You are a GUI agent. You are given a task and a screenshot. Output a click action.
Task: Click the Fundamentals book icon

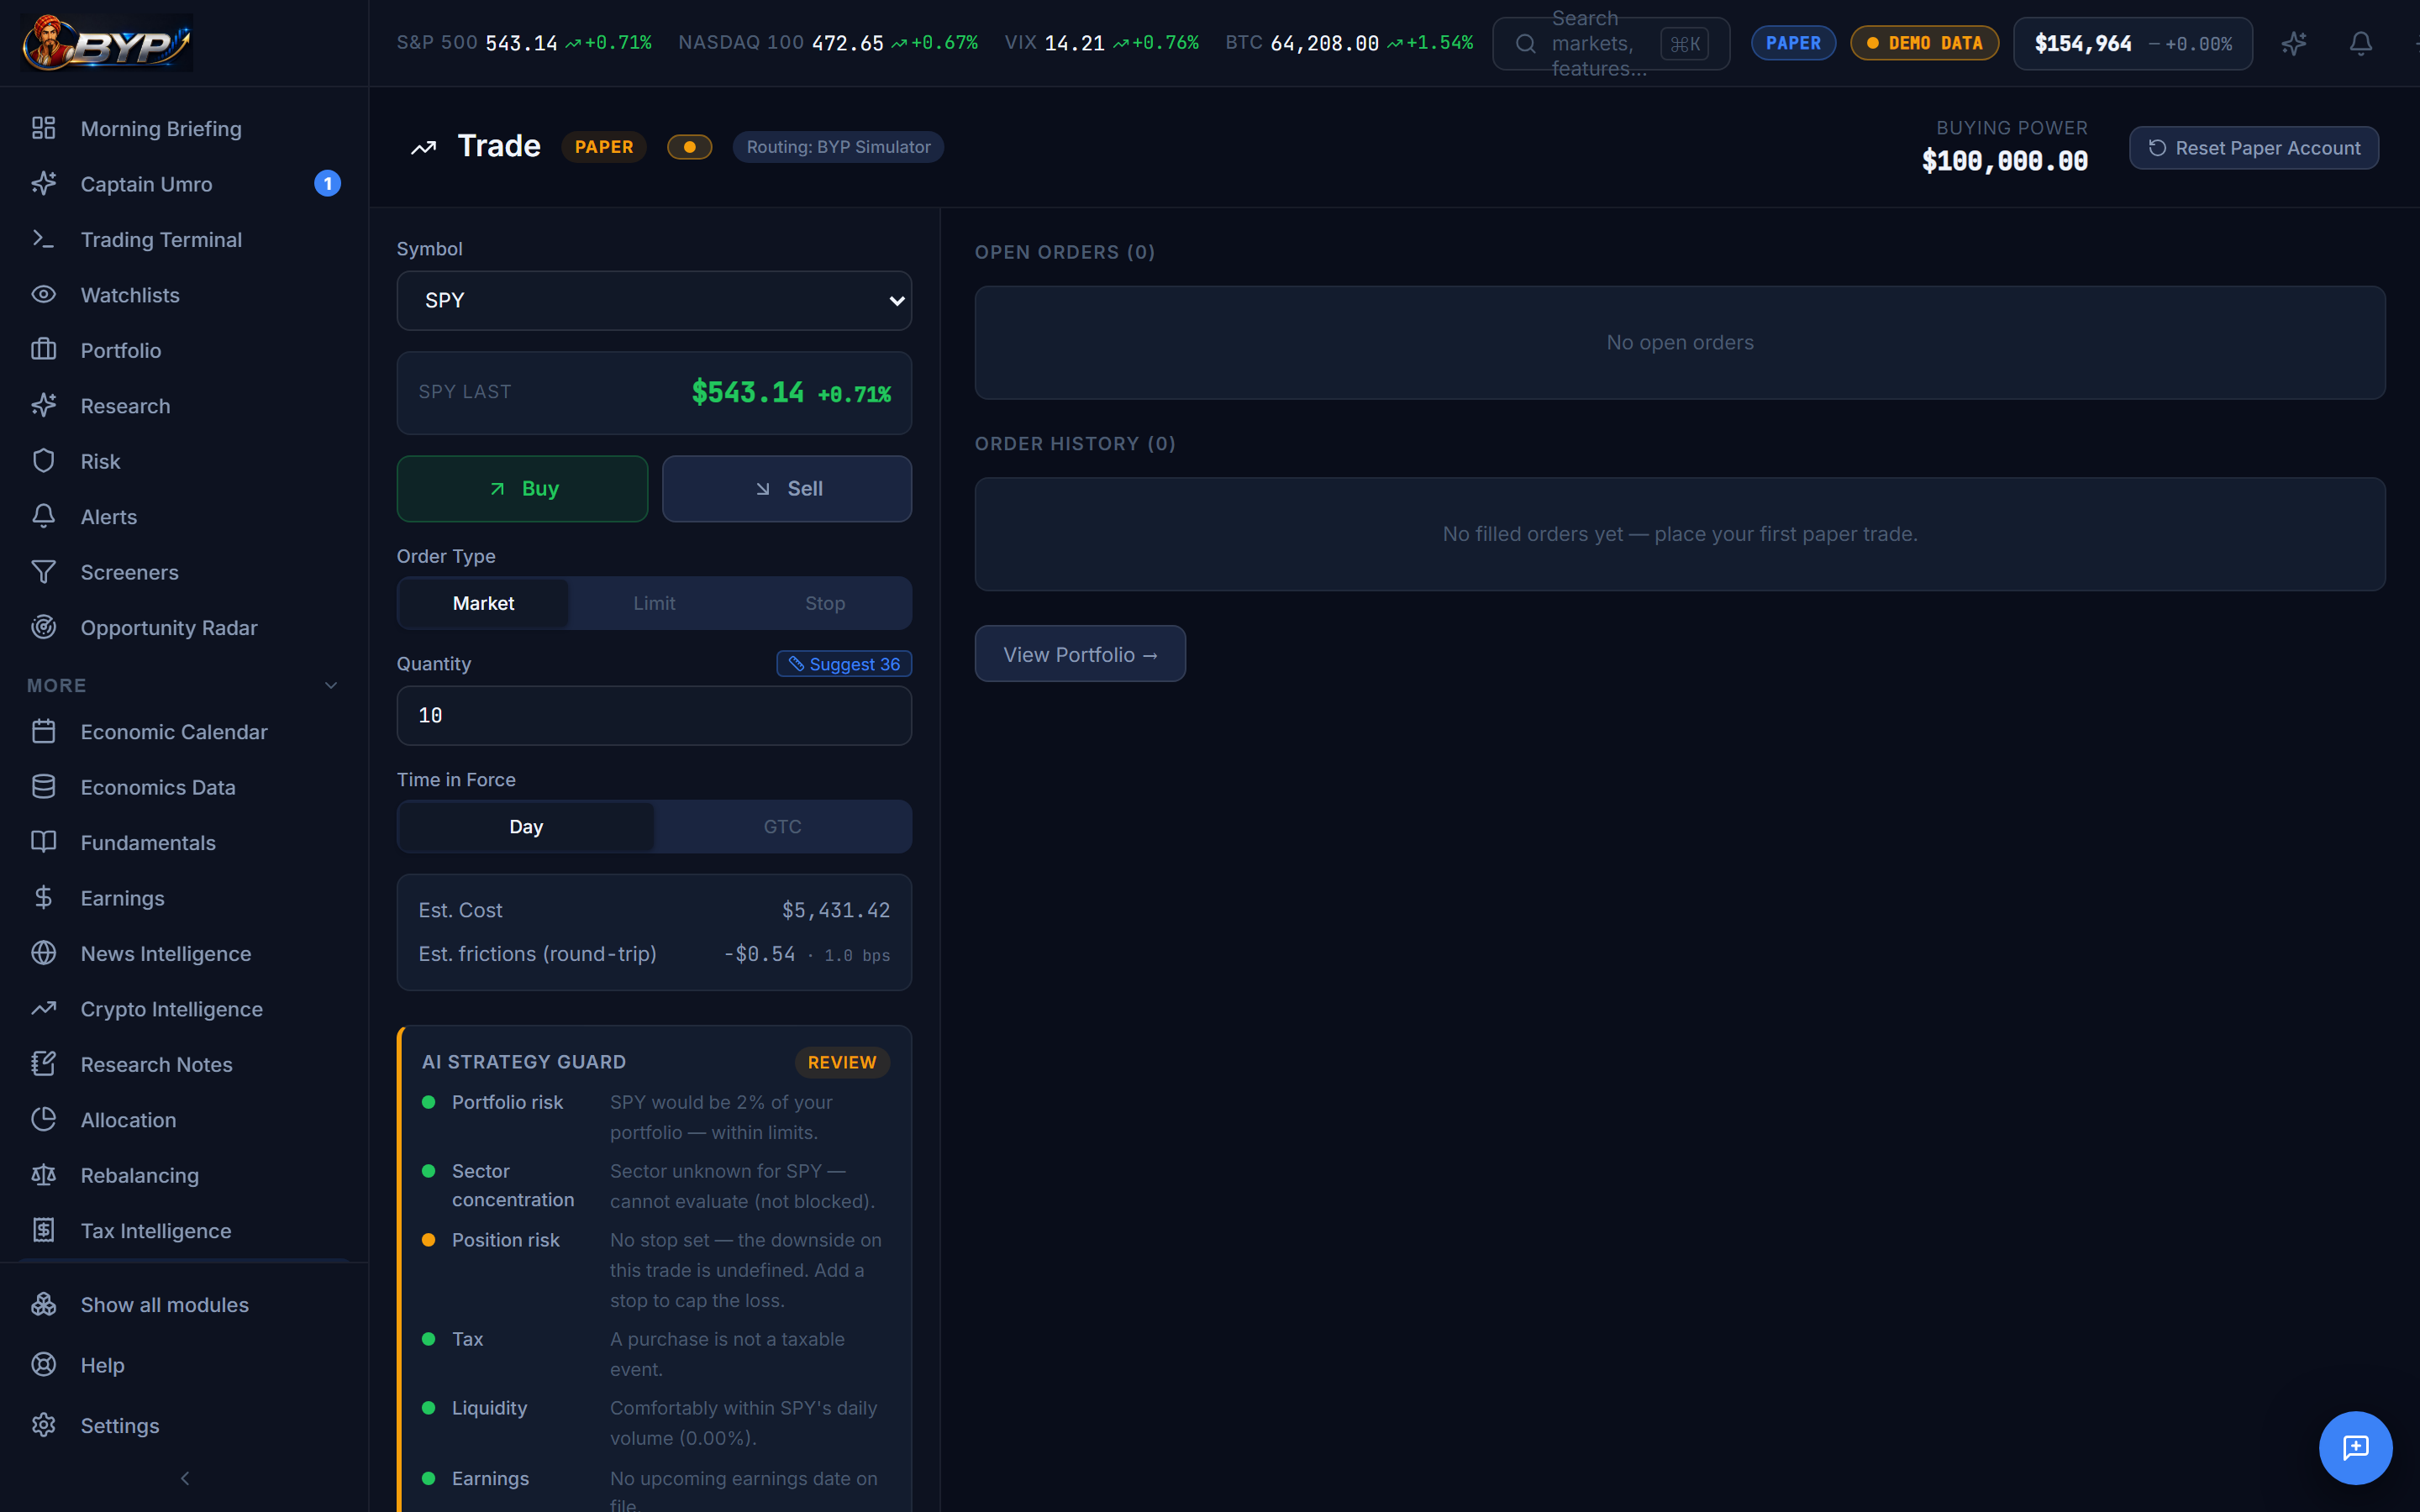[x=43, y=842]
